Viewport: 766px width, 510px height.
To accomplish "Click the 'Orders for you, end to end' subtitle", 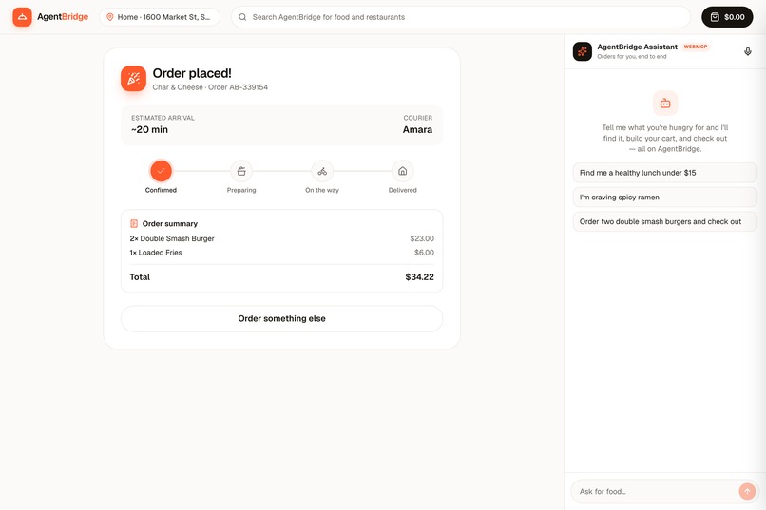I will coord(632,57).
